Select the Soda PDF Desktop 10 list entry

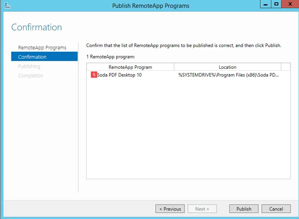(x=119, y=75)
